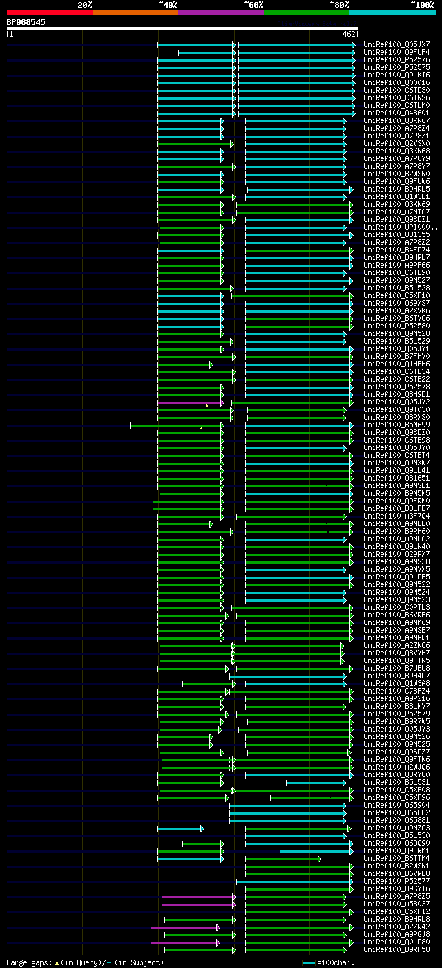Select UniRef100_Q8VYH7 label
This screenshot has height=968, width=442.
396,653
